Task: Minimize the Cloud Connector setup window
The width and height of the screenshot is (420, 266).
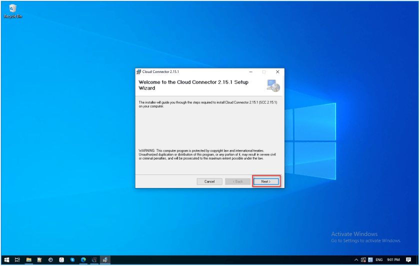Action: click(250, 72)
